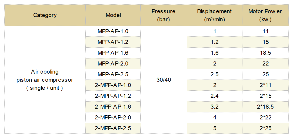Click the 2-MPP-AP-2.5 model cell
This screenshot has height=138, width=293.
coord(113,128)
